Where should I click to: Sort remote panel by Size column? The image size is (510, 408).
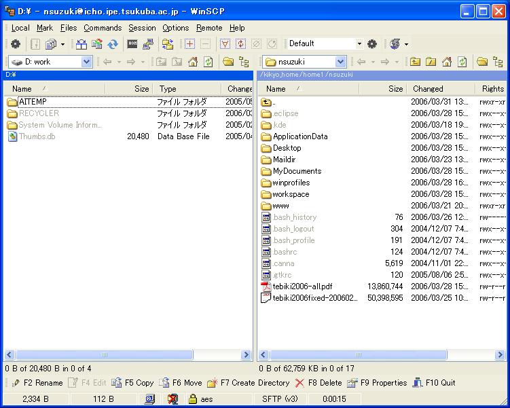coord(382,88)
